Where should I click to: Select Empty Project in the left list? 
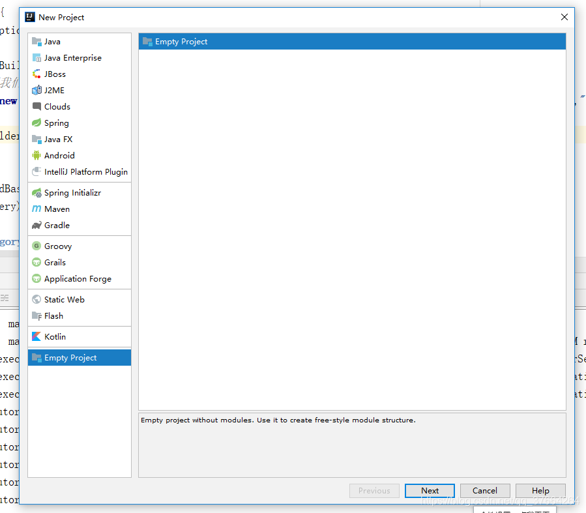80,358
